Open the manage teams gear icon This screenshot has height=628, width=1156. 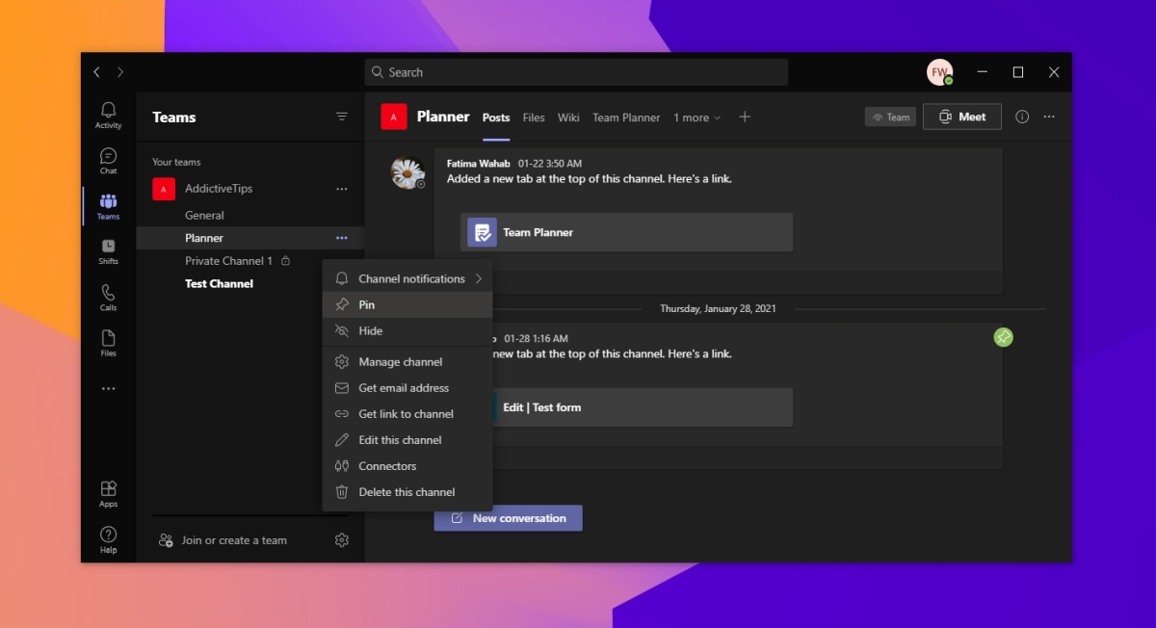341,540
